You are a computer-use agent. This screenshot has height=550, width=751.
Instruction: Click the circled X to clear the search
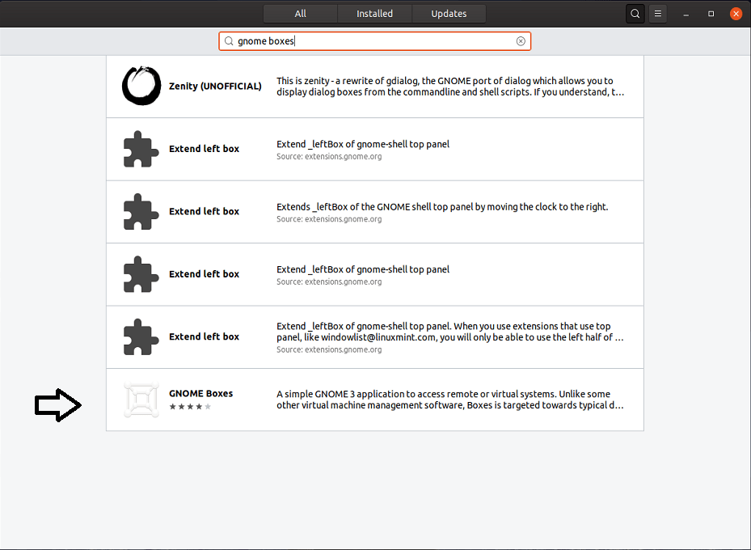coord(521,40)
